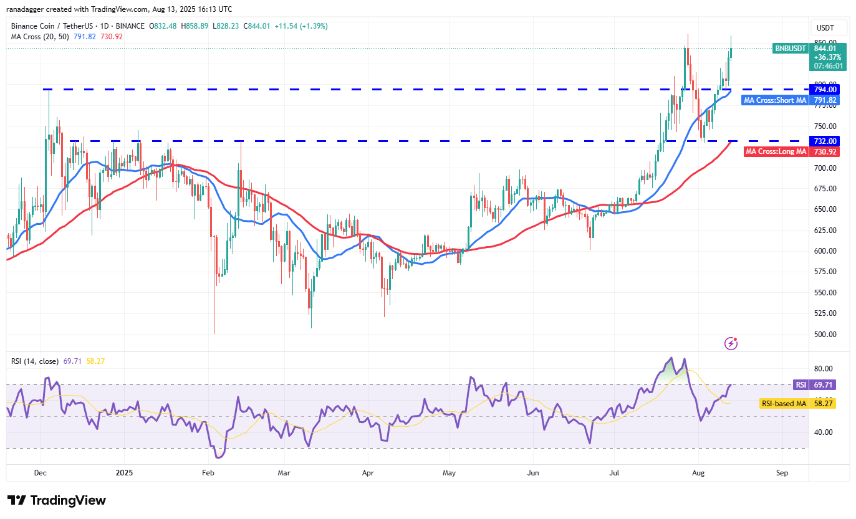Click the purple lightning event icon
This screenshot has height=519, width=856.
(731, 343)
